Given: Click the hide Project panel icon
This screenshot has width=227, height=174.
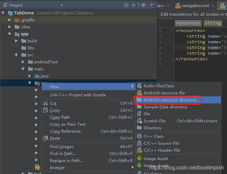Looking at the screenshot, I should pyautogui.click(x=152, y=5).
